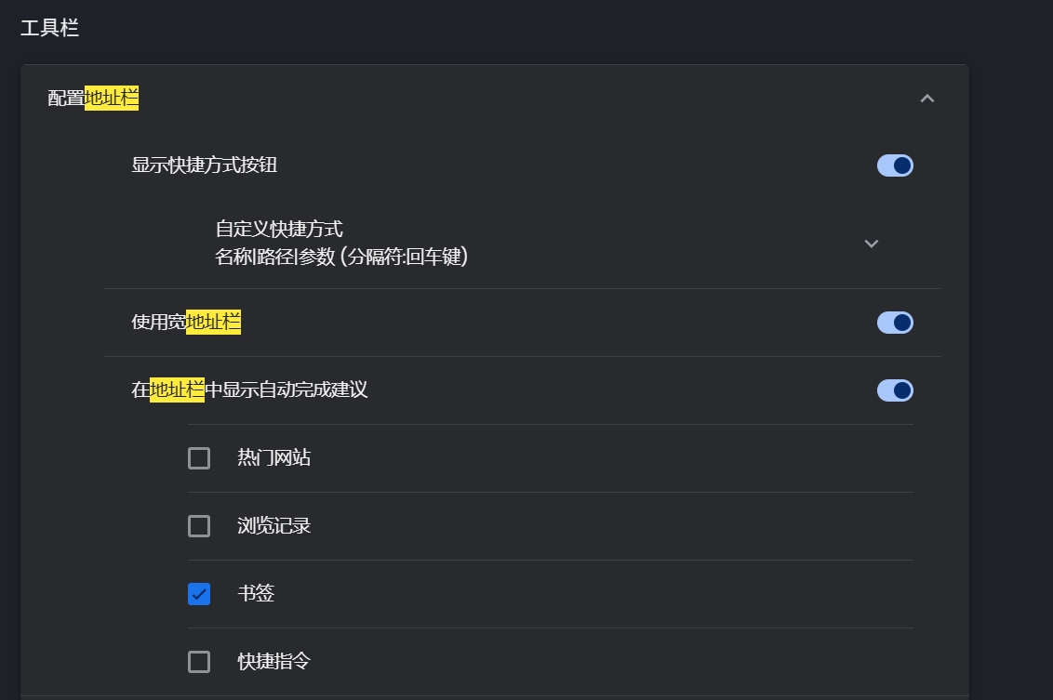Click the 工具栏 page heading

pyautogui.click(x=49, y=28)
